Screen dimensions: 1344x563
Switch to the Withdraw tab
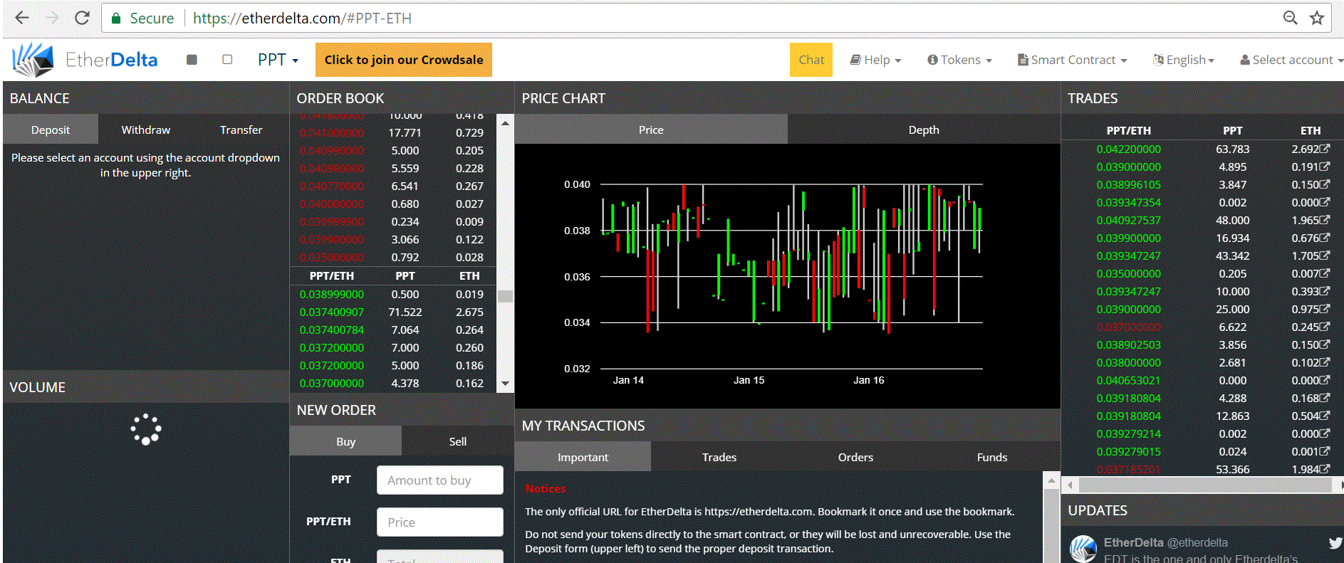coord(145,130)
